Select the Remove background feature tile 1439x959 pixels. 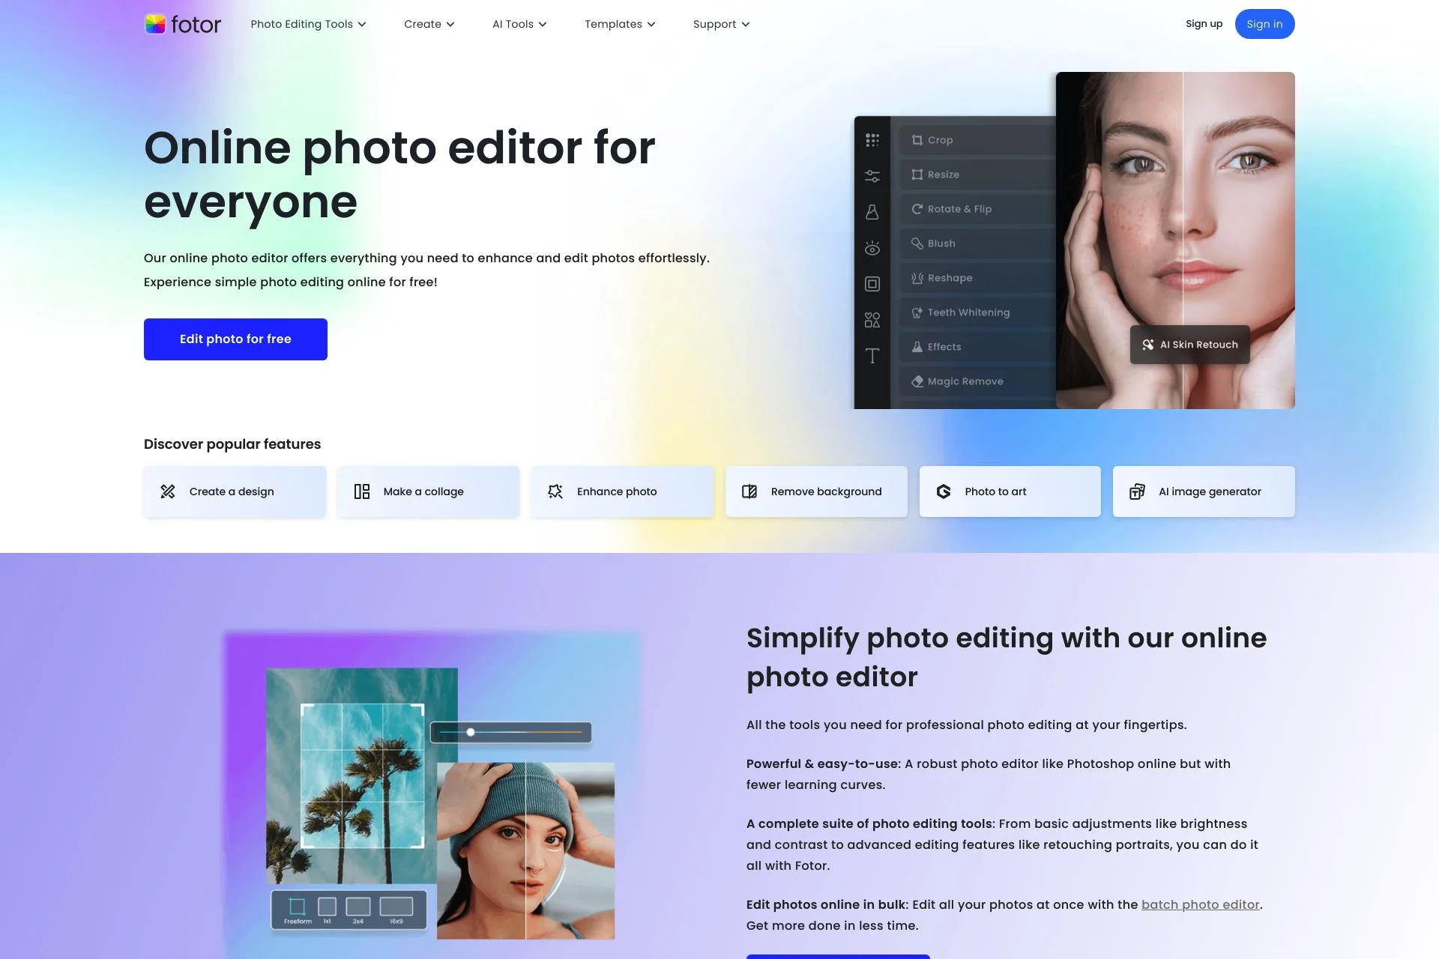click(x=816, y=490)
